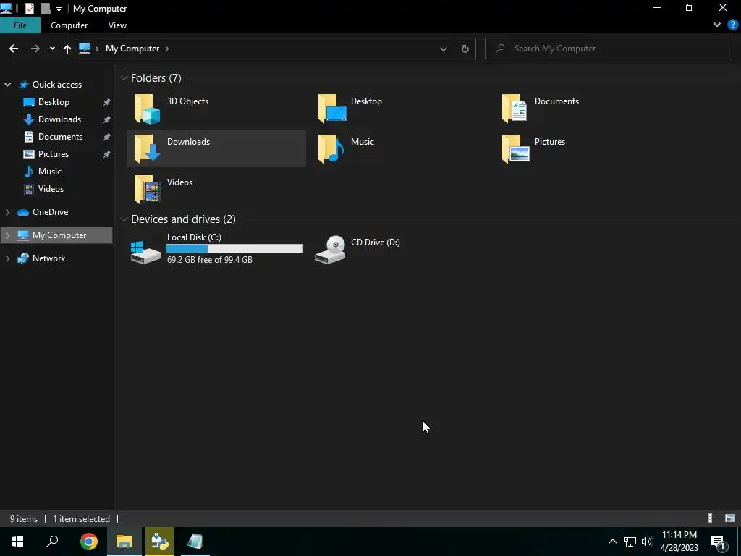The height and width of the screenshot is (556, 741).
Task: Open taskbar search magnifier
Action: click(52, 542)
